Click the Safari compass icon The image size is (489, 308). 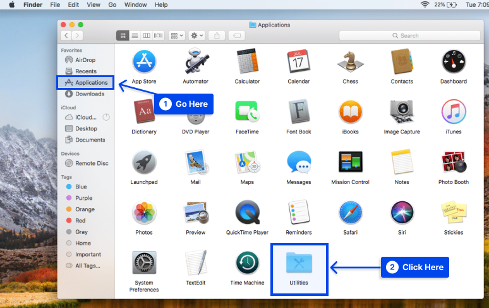pyautogui.click(x=350, y=213)
